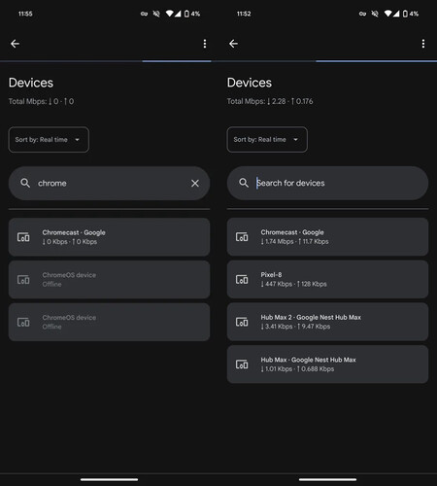
Task: Open the overflow menu on right screen
Action: [x=423, y=44]
